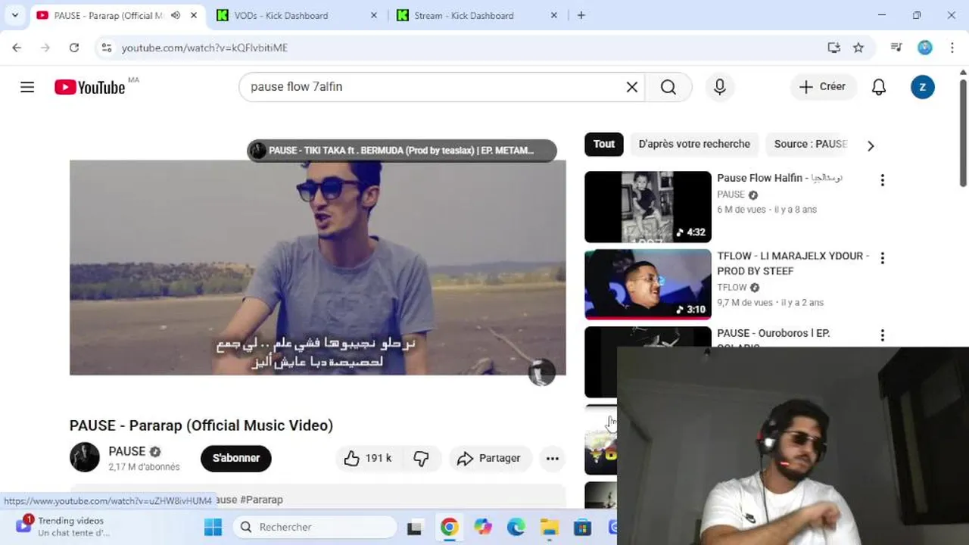
Task: Open options menu for Pause Flow Halfin video
Action: [882, 180]
